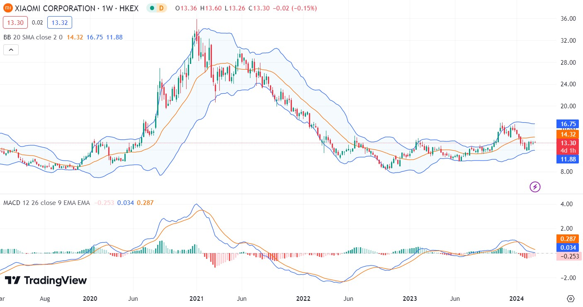The image size is (583, 307).
Task: Click the orange 14.32 basis price label
Action: [568, 134]
